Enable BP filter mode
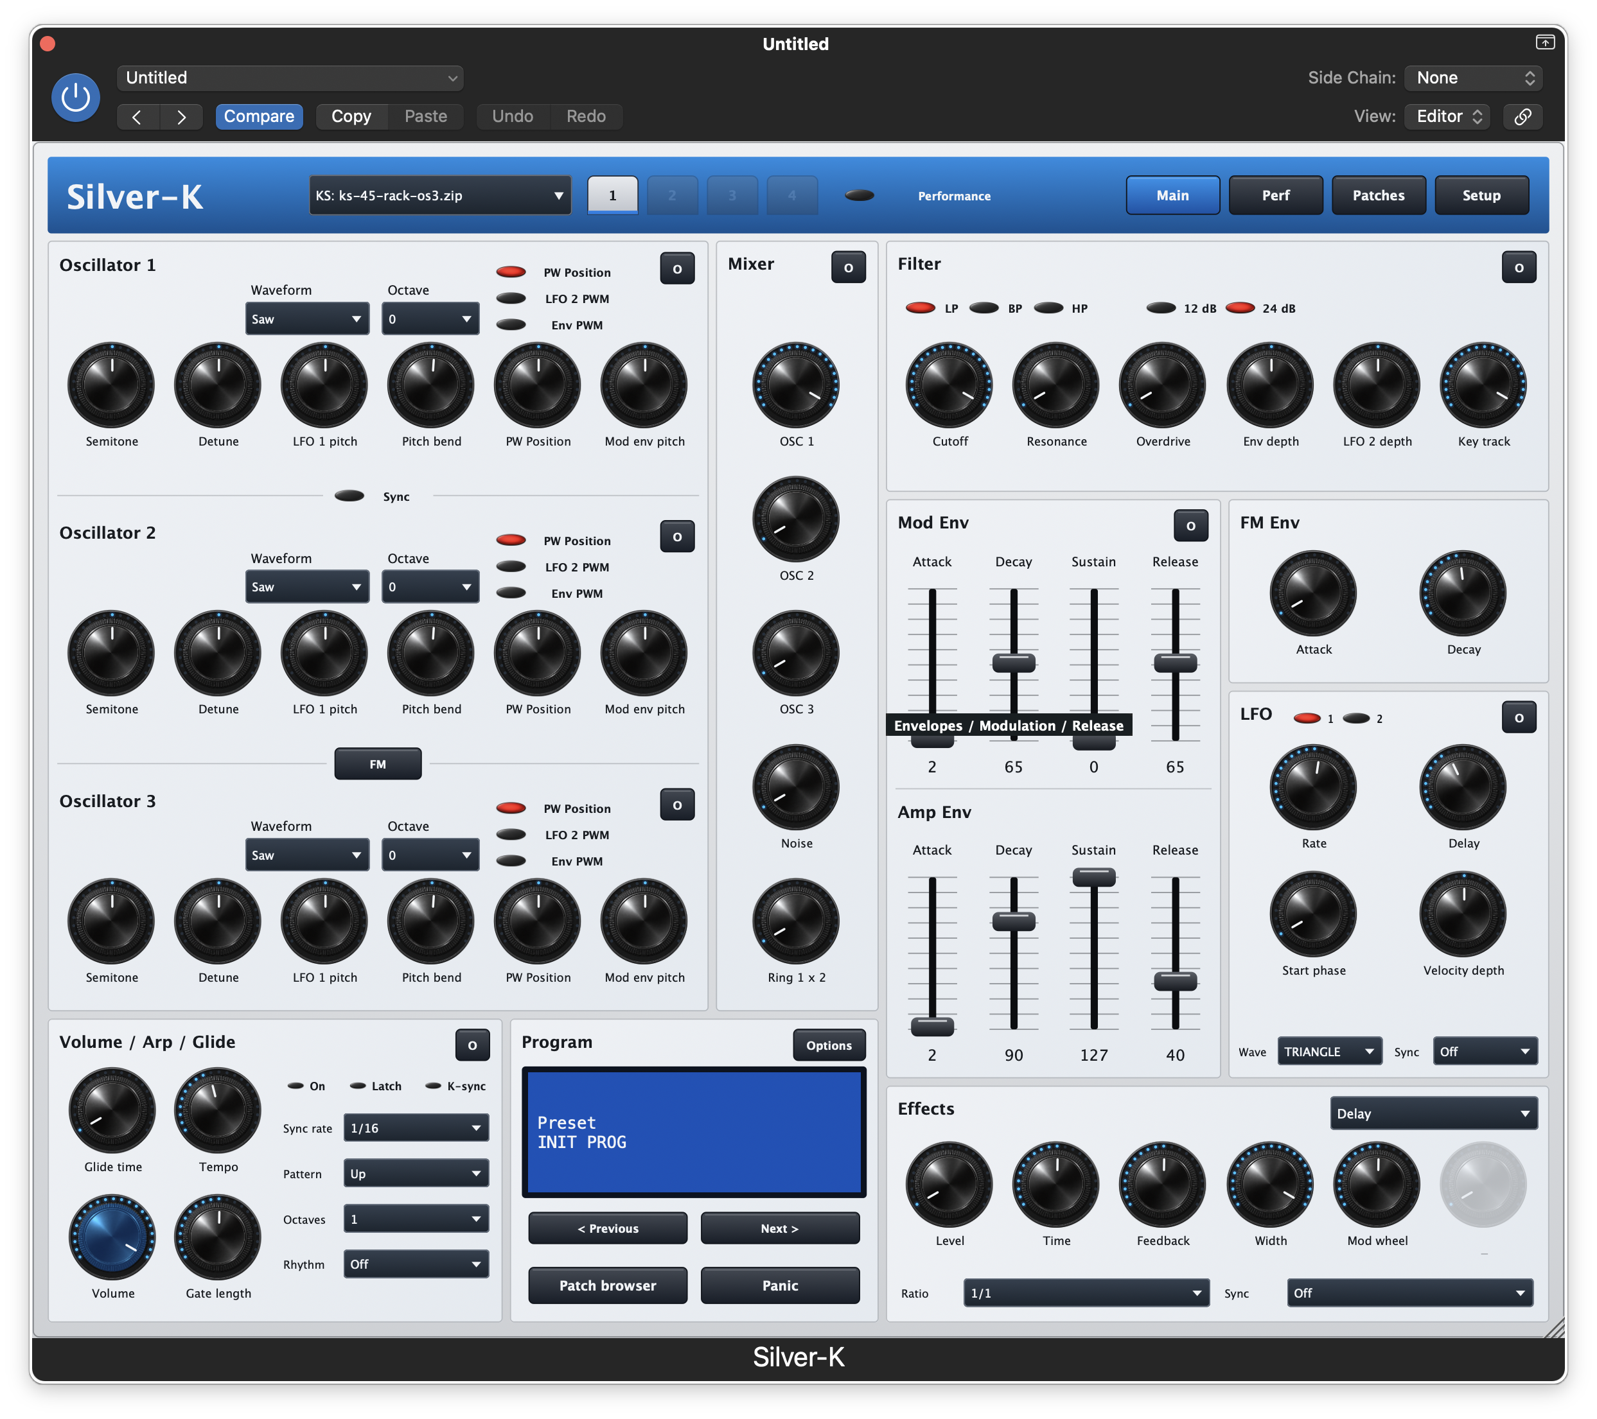This screenshot has width=1597, height=1419. [984, 308]
